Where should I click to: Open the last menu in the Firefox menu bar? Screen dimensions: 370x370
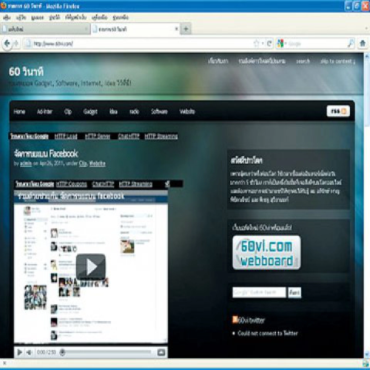click(x=121, y=18)
